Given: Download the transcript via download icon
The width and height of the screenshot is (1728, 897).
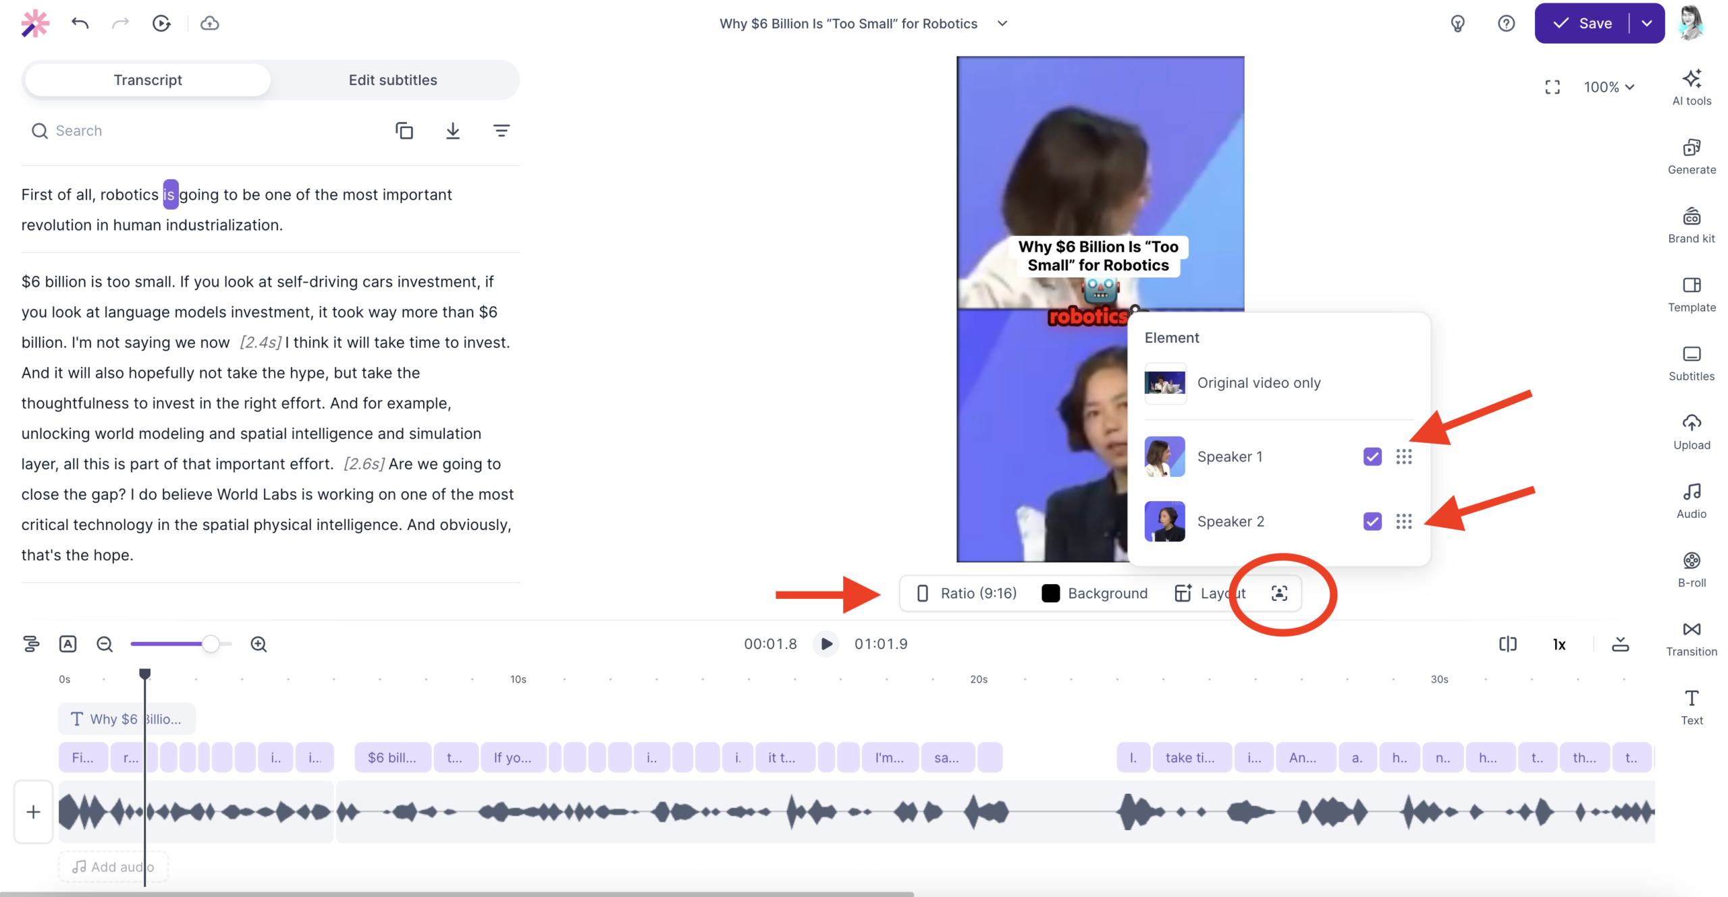Looking at the screenshot, I should tap(452, 130).
